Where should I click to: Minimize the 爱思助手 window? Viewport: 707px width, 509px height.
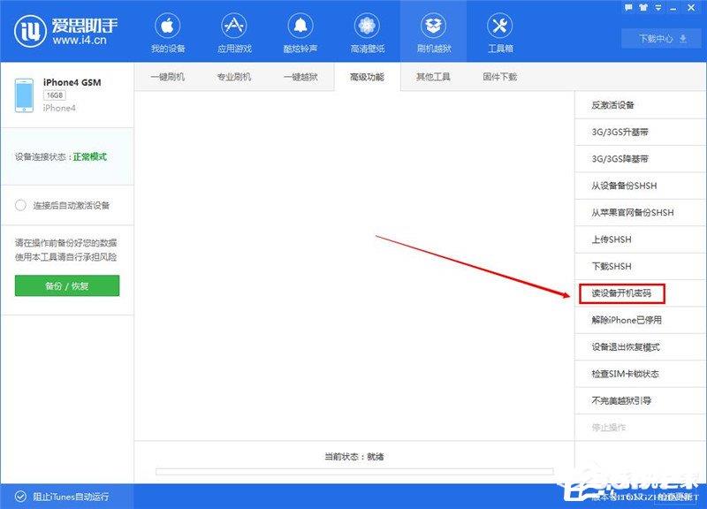tap(673, 8)
